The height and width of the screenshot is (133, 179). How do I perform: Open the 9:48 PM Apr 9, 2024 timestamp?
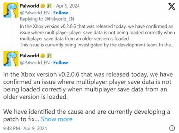coord(25,128)
